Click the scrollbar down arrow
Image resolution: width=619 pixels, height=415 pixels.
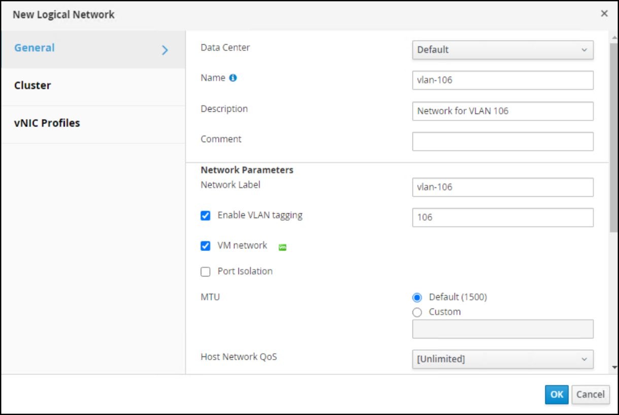pos(614,367)
